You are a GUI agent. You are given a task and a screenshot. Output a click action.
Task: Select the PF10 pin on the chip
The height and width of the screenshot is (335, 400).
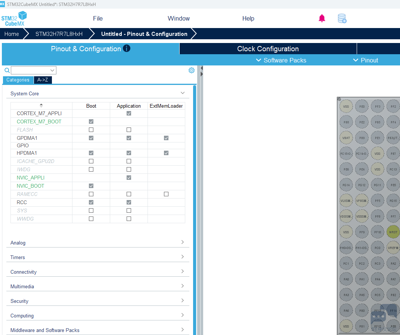[378, 232]
